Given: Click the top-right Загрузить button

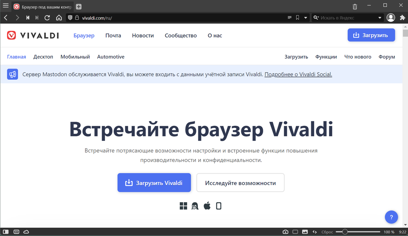Looking at the screenshot, I should [x=371, y=35].
